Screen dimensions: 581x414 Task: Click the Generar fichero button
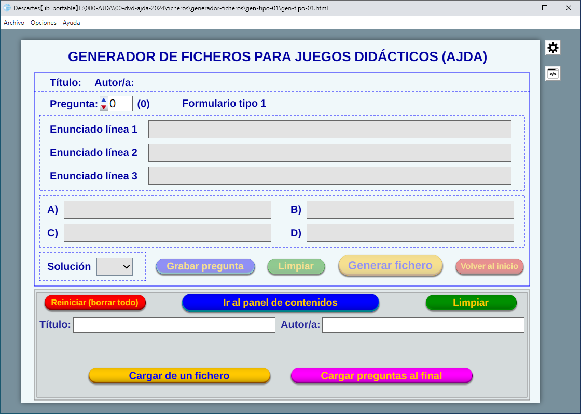click(390, 266)
